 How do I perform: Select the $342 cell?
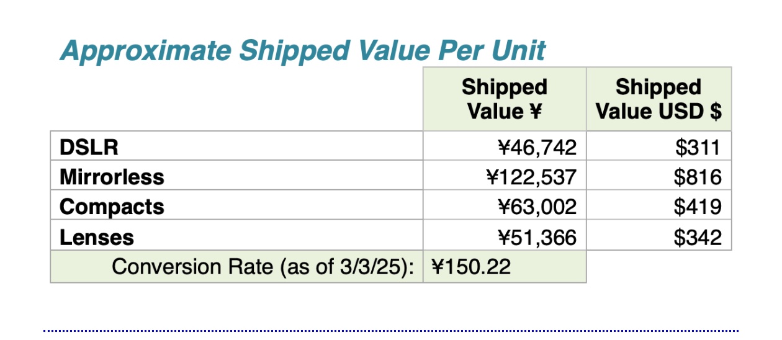[x=658, y=236]
